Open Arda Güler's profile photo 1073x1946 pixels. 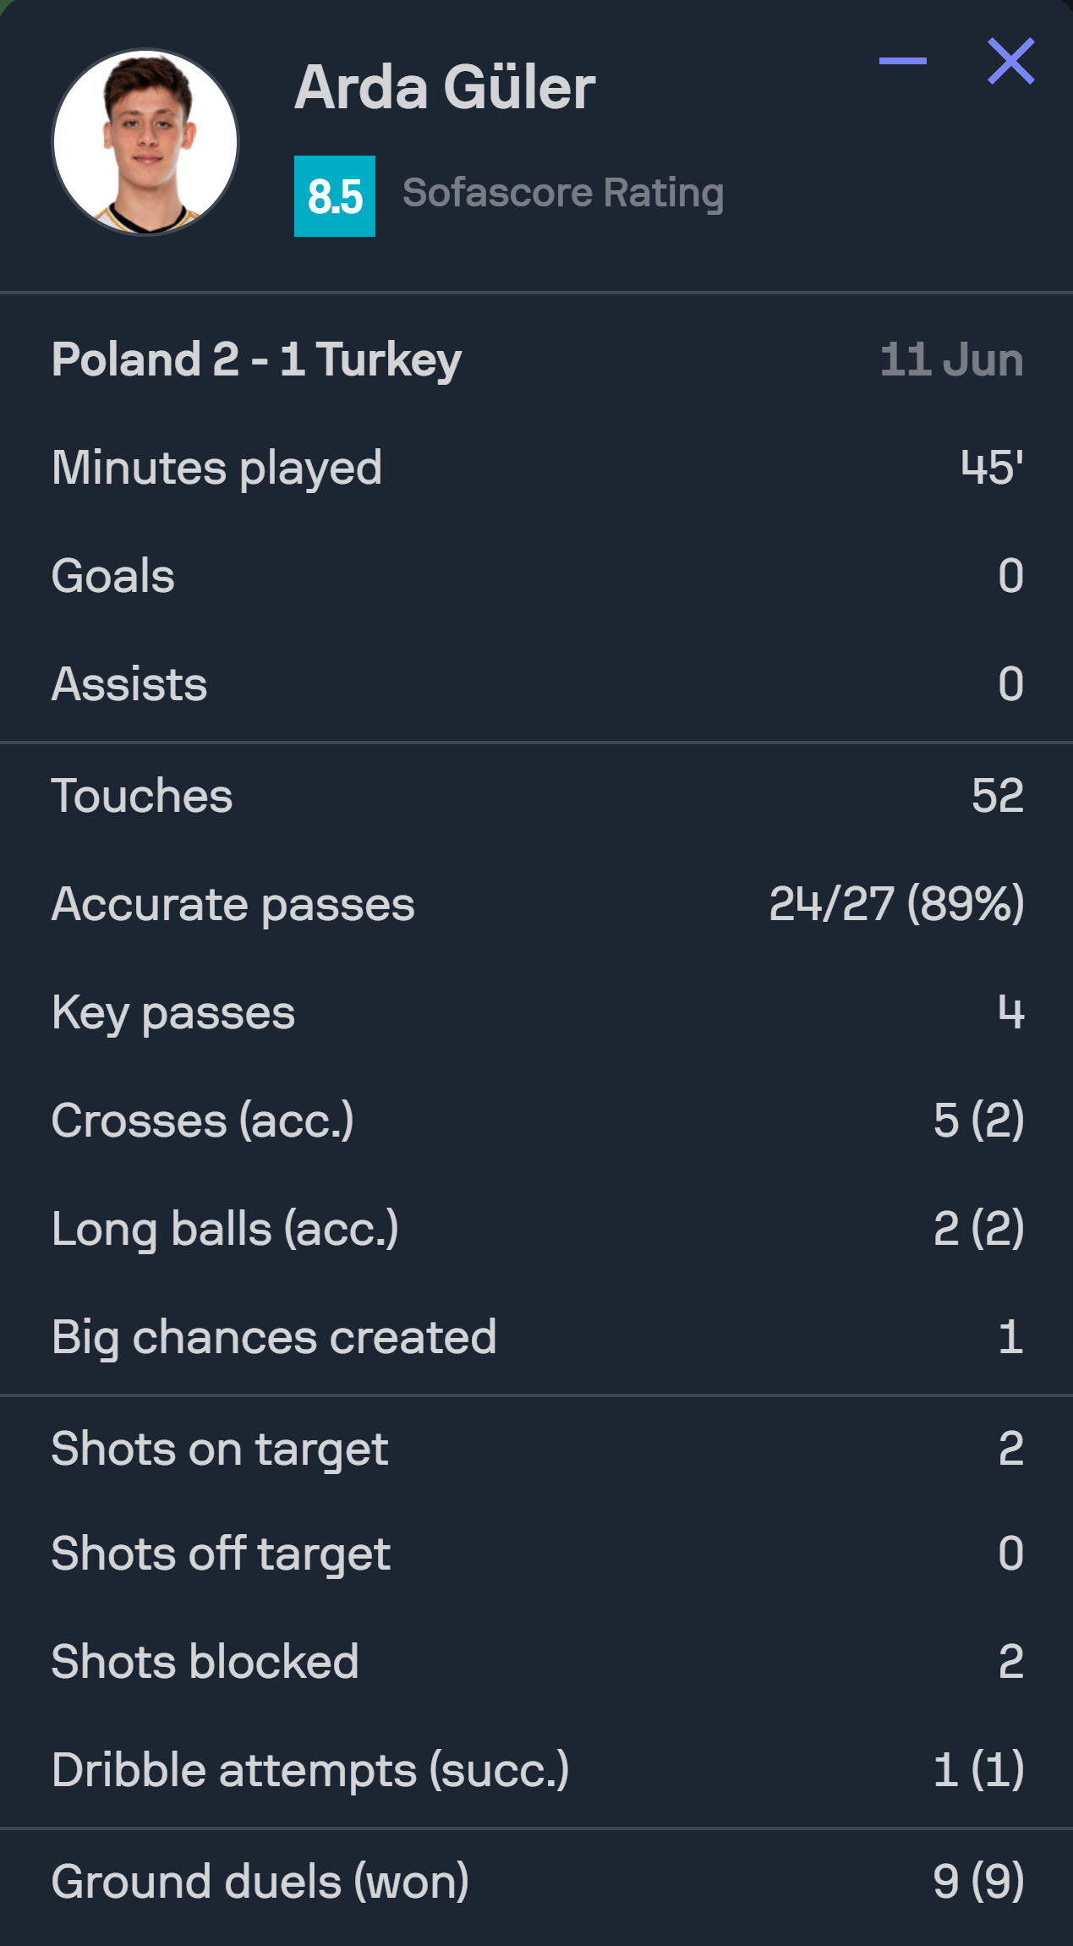[145, 142]
